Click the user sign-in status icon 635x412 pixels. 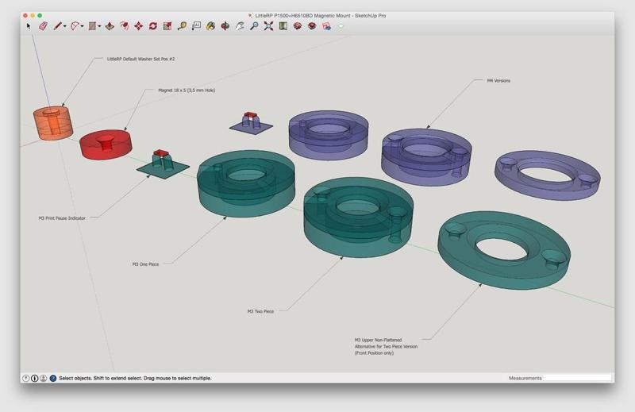(x=44, y=378)
